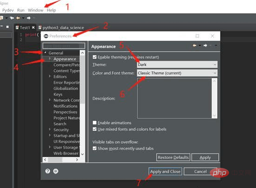Select Content Types preferences item
Viewport: 256px width, 188px height.
tap(67, 71)
